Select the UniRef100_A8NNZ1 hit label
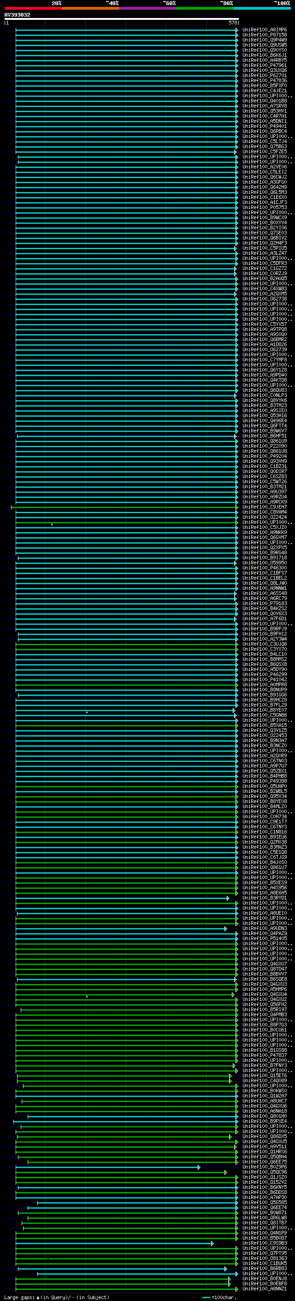 (264, 1289)
